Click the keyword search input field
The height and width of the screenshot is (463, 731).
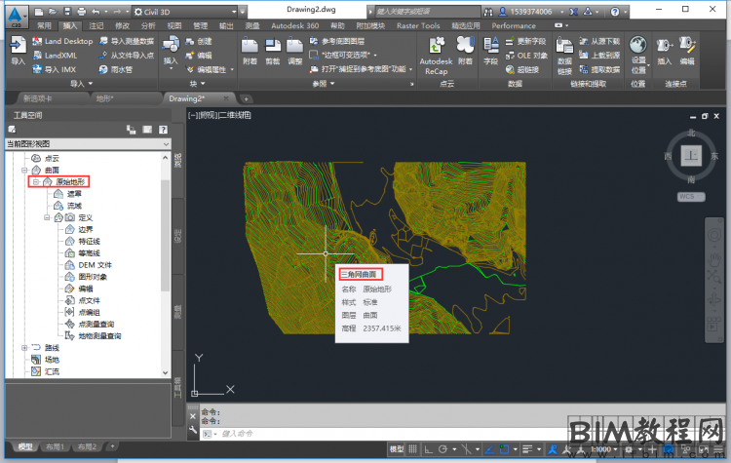point(428,12)
